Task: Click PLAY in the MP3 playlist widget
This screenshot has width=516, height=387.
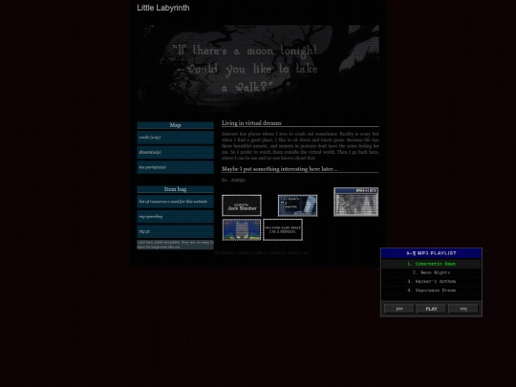Action: 431,309
